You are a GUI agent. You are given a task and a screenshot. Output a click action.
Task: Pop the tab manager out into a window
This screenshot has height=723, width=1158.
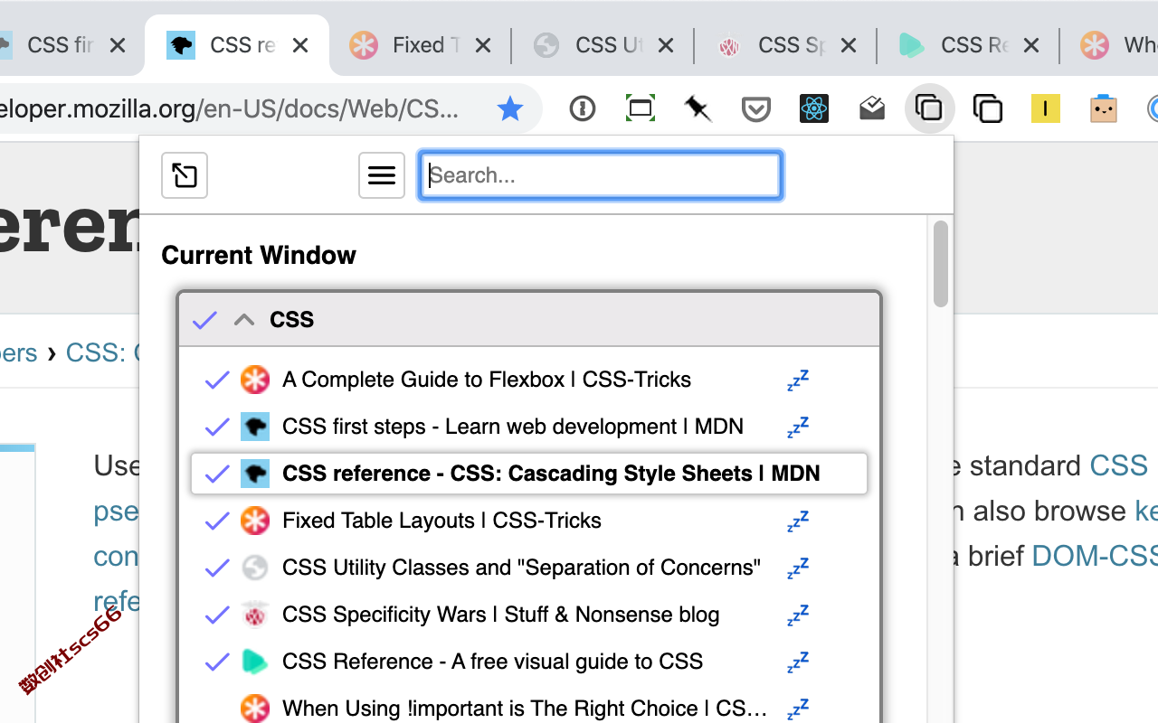185,175
